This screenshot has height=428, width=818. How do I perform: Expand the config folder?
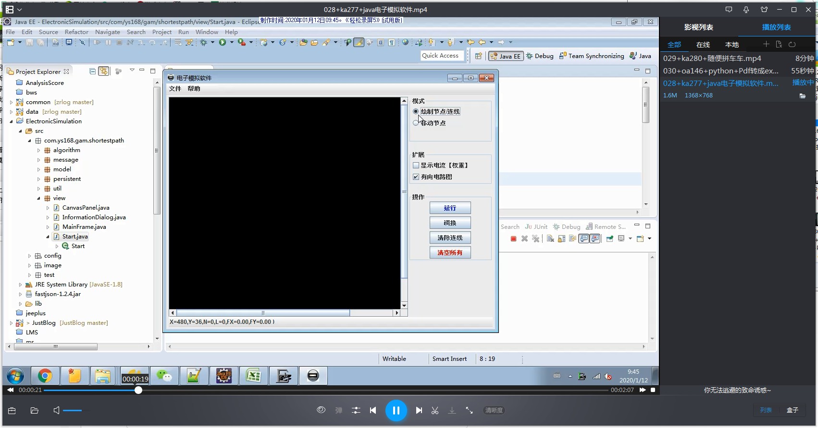coord(29,256)
